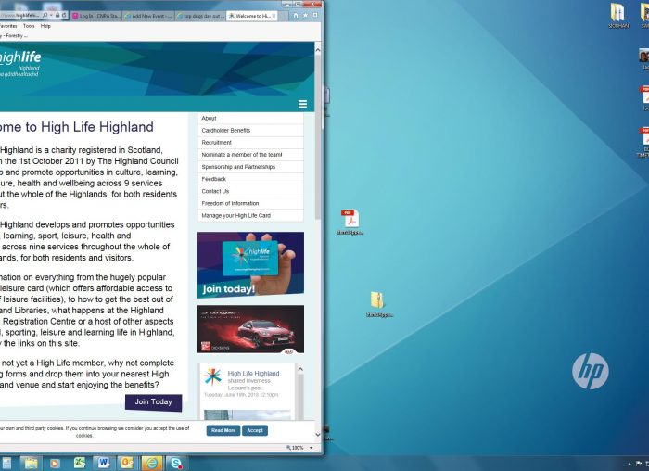Switch to the top dogs day out tab
Viewport: 649px width, 471px height.
click(x=200, y=16)
